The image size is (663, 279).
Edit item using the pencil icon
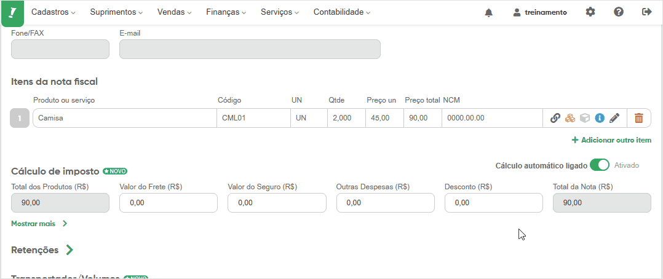click(x=614, y=119)
